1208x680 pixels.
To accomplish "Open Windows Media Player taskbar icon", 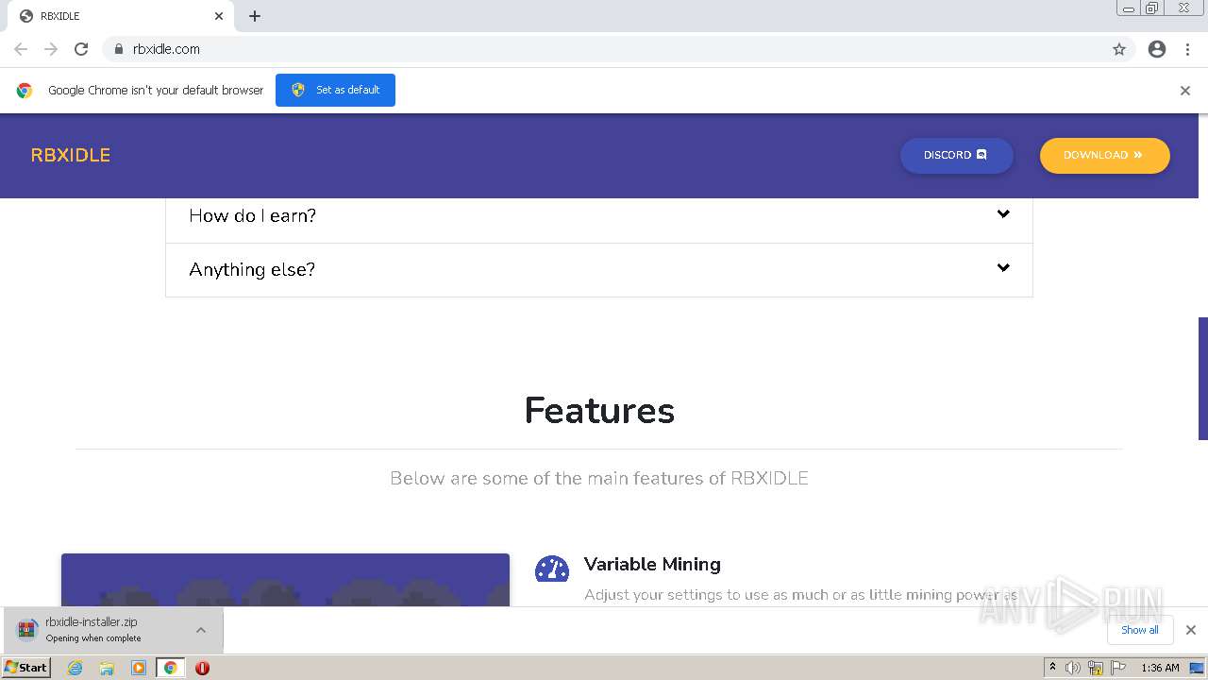I will click(139, 668).
